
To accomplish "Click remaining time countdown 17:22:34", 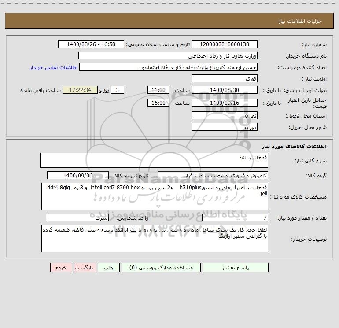I will click(x=80, y=90).
